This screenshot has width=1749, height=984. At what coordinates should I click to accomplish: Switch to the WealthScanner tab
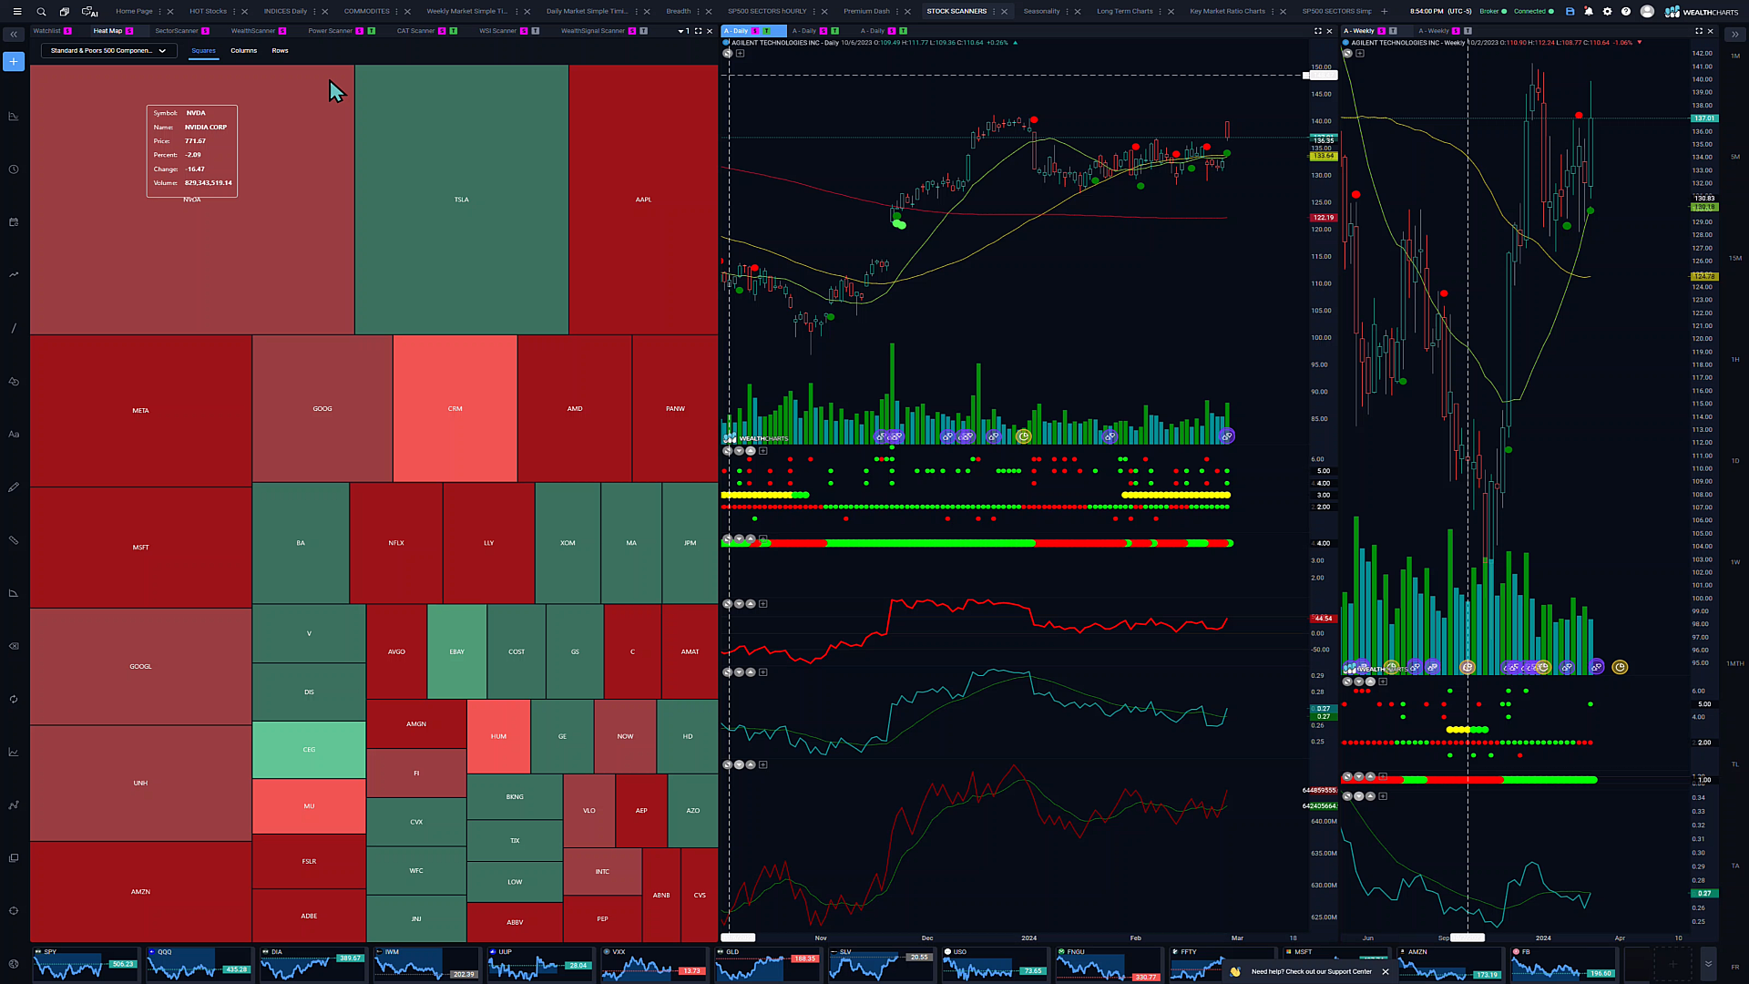tap(253, 31)
